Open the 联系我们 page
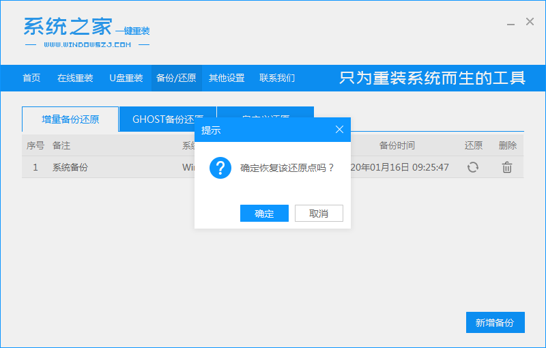546x348 pixels. pyautogui.click(x=277, y=78)
